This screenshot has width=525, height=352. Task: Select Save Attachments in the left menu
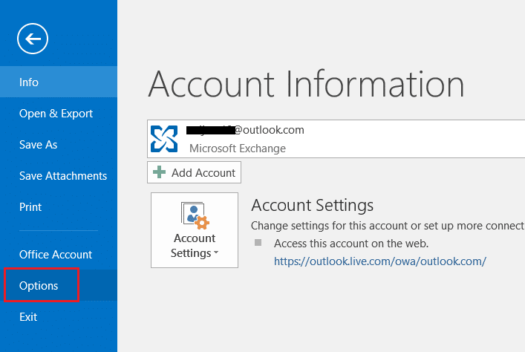[x=62, y=176]
